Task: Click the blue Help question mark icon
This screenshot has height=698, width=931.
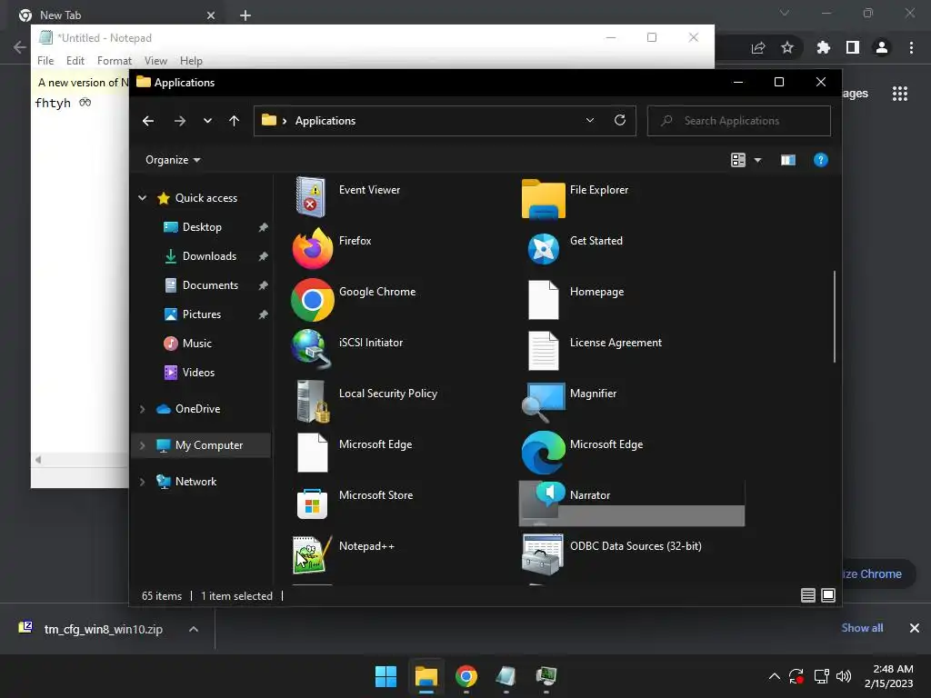Action: (821, 160)
